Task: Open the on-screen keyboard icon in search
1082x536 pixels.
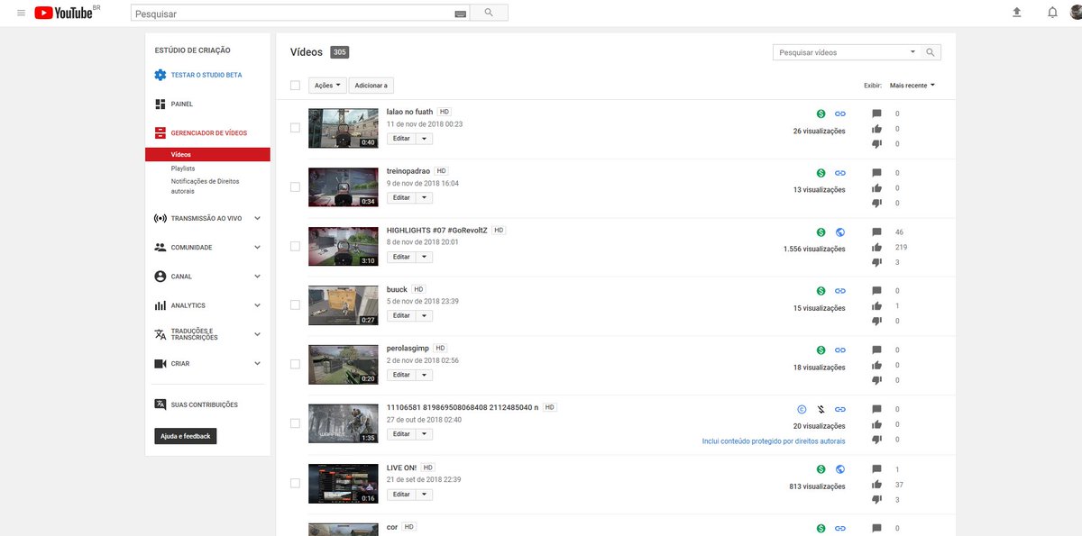Action: (x=461, y=14)
